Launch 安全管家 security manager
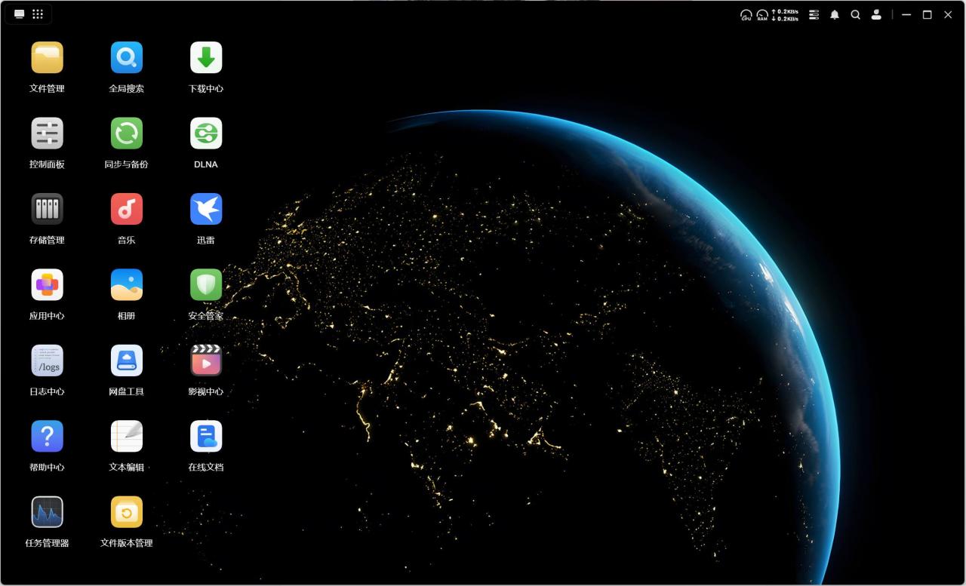This screenshot has height=586, width=966. (x=206, y=285)
